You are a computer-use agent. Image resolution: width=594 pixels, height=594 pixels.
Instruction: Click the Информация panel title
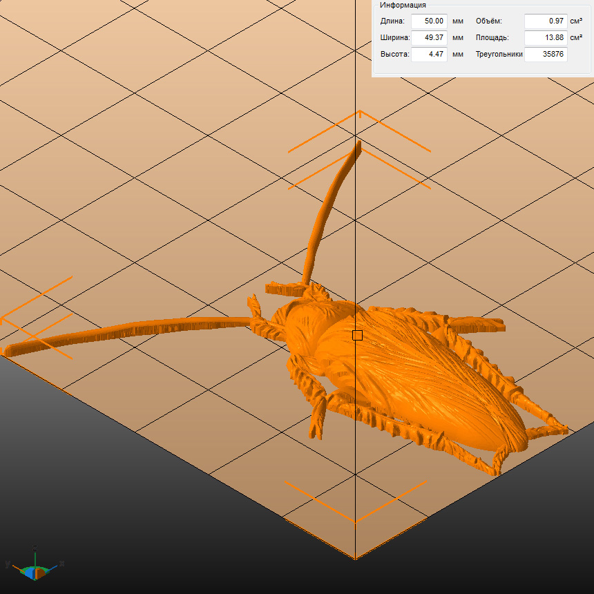(x=403, y=6)
